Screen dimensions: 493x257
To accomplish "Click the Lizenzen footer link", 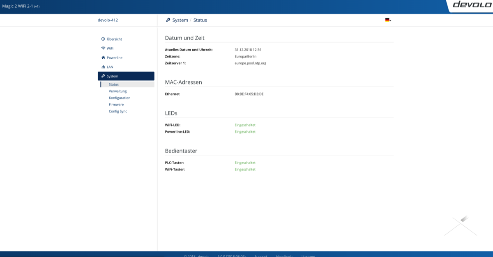I will pos(308,255).
